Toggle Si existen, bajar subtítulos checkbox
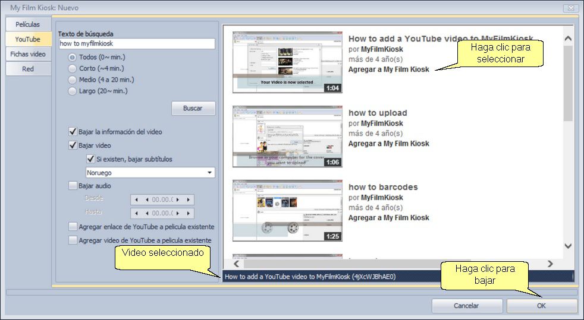Screen dimensions: 584x320 click(90, 159)
